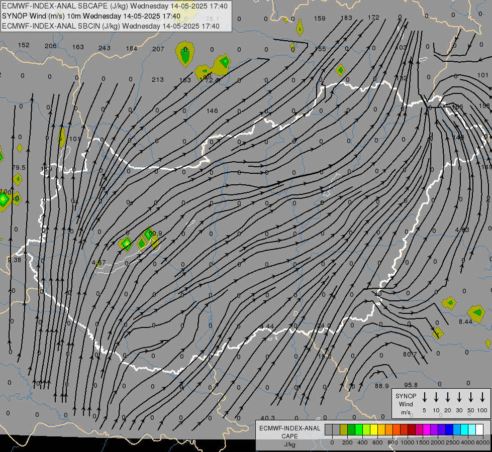492x452 pixels.
Task: Click the 5 m/s wind arrow in the legend
Action: [424, 397]
